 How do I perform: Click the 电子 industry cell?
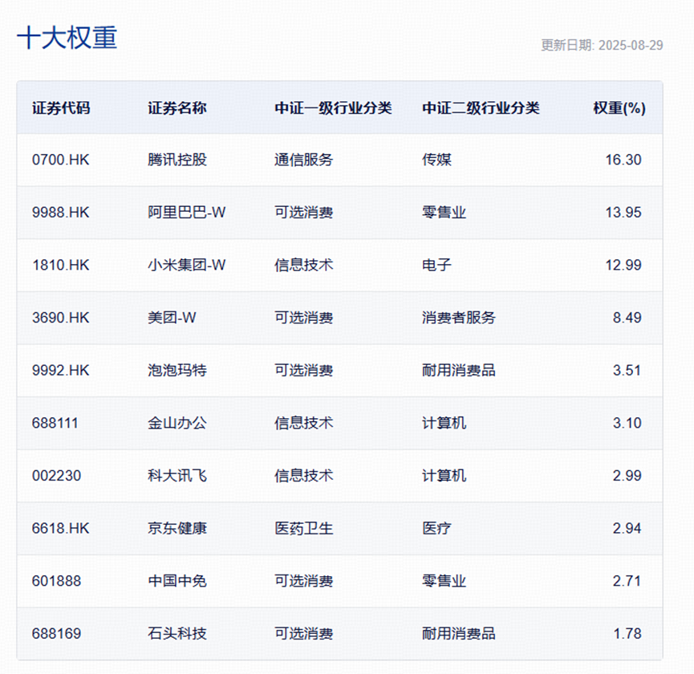click(x=436, y=265)
